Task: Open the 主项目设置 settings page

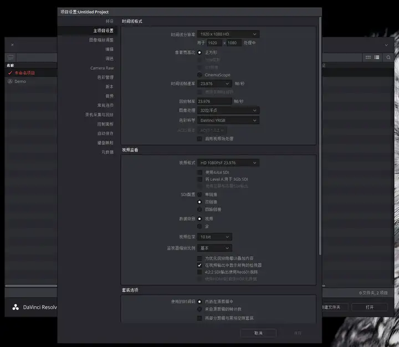Action: pos(103,30)
